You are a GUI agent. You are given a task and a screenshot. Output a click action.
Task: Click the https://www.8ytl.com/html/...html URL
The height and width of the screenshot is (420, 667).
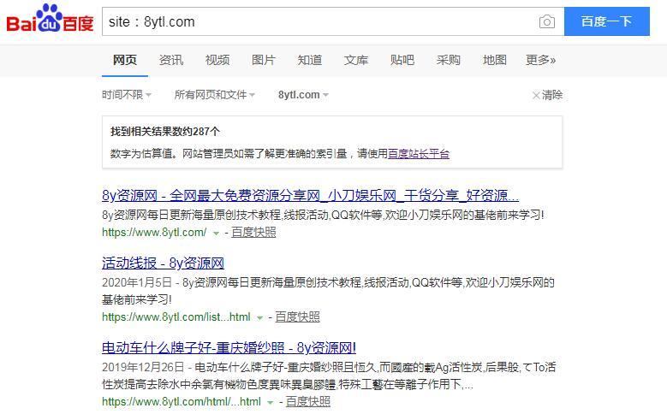(x=182, y=401)
